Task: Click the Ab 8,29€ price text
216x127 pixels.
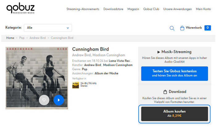Action: [x=174, y=116]
